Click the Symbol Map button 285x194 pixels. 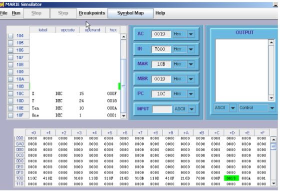pyautogui.click(x=130, y=13)
